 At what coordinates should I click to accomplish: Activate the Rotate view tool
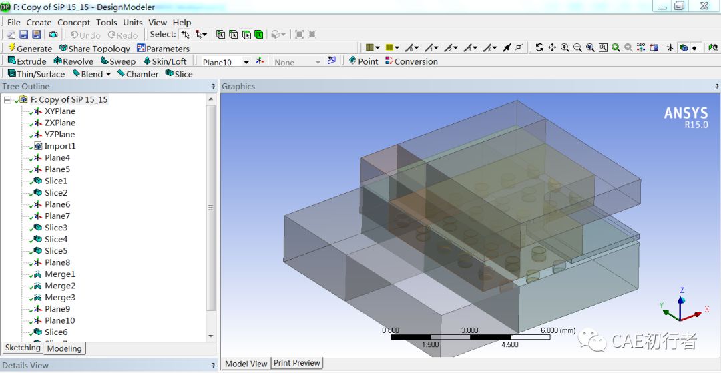pyautogui.click(x=539, y=47)
